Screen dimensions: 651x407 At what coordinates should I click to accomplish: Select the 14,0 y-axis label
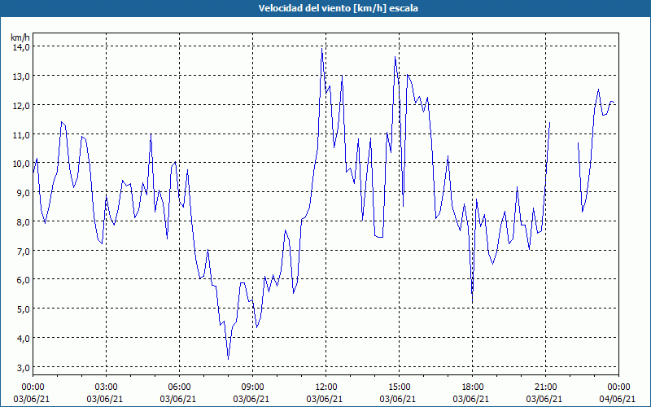pos(20,47)
